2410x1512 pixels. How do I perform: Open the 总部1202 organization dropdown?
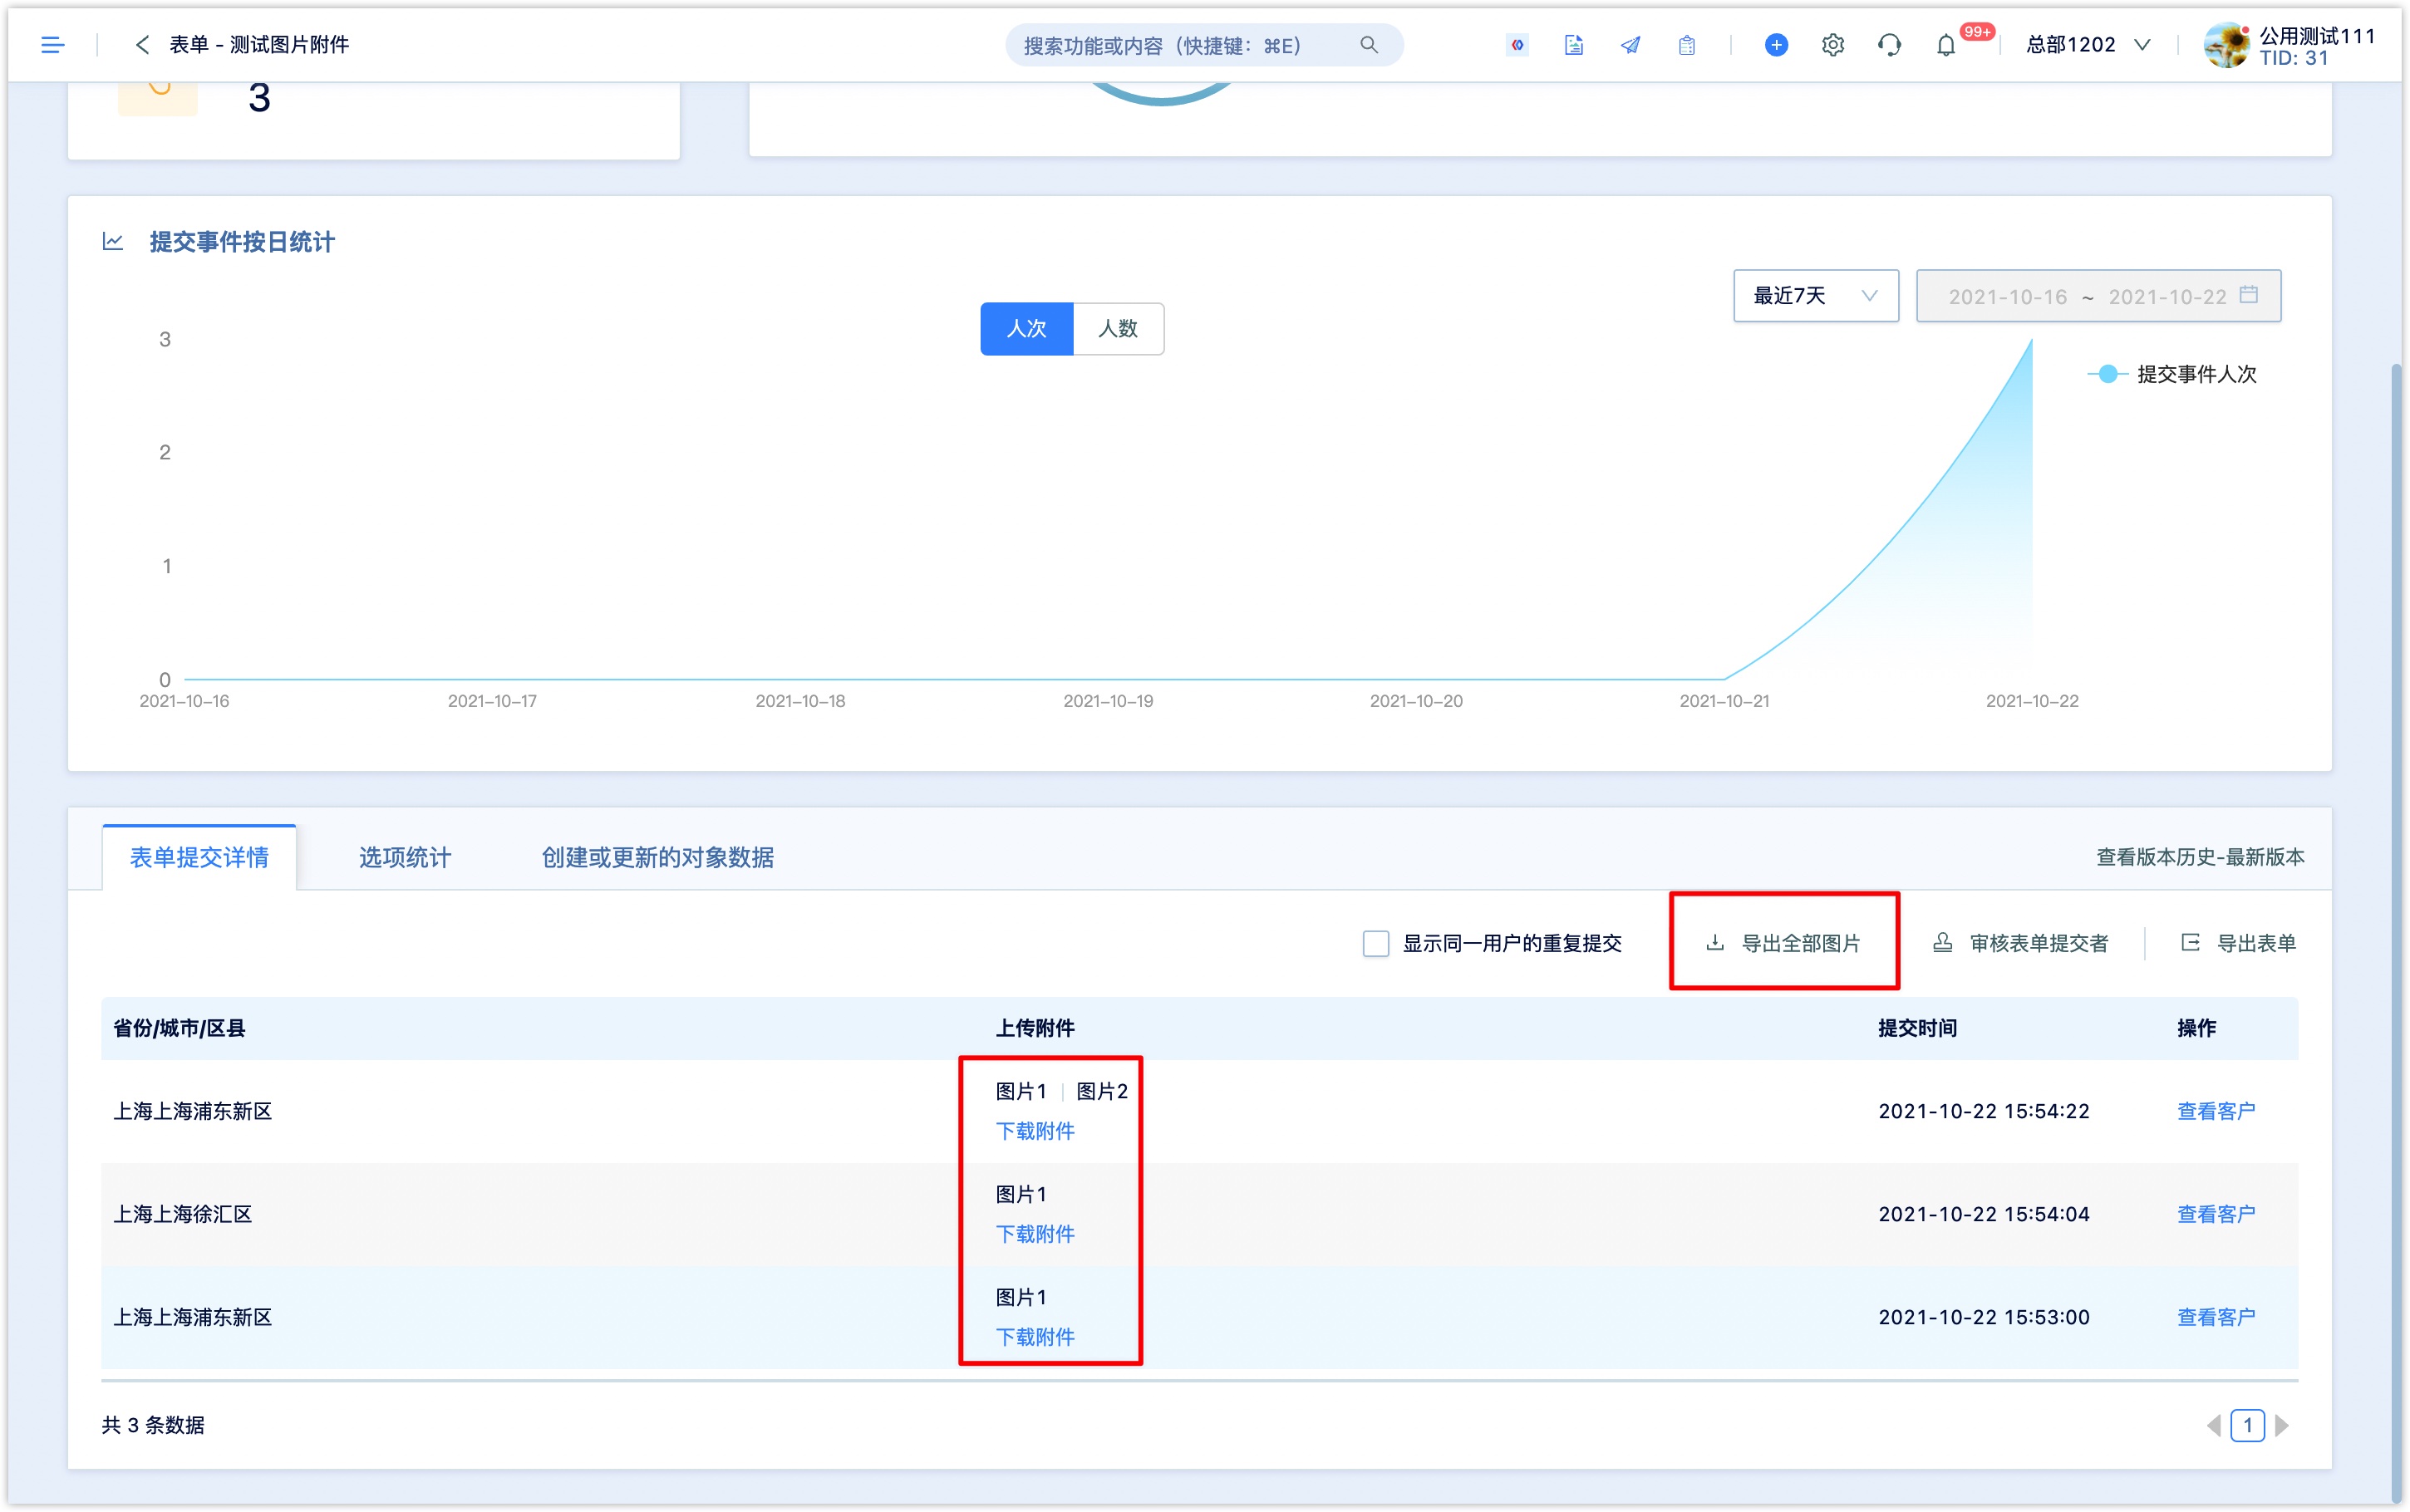[x=2088, y=45]
